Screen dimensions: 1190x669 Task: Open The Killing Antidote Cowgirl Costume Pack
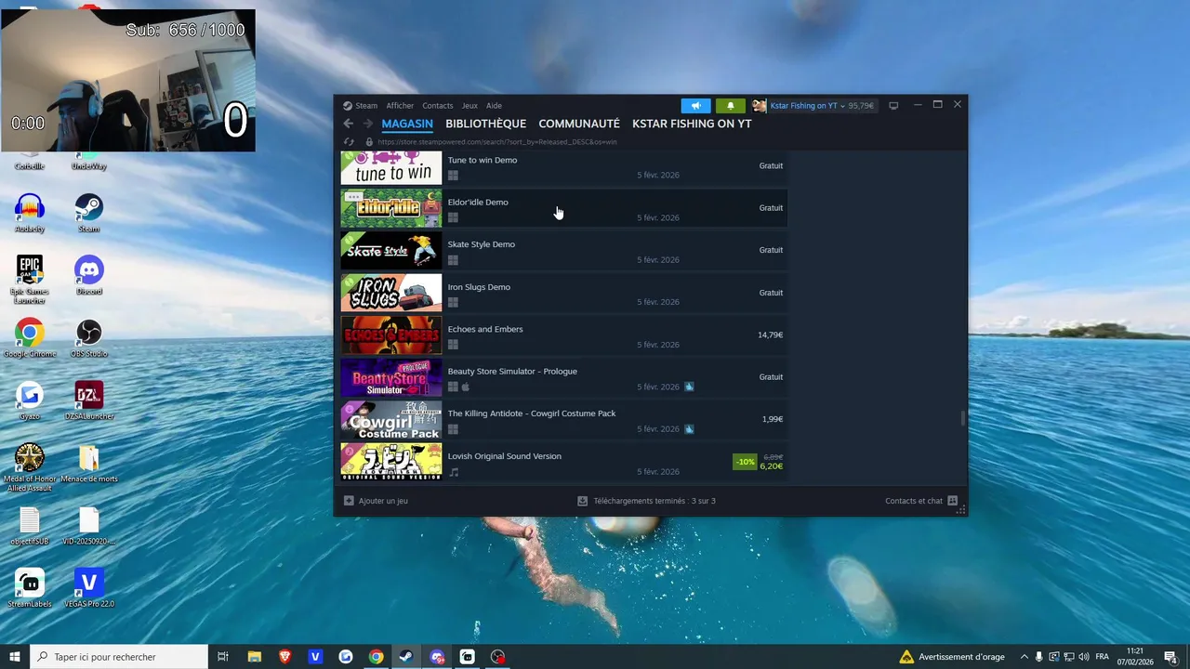click(x=563, y=420)
